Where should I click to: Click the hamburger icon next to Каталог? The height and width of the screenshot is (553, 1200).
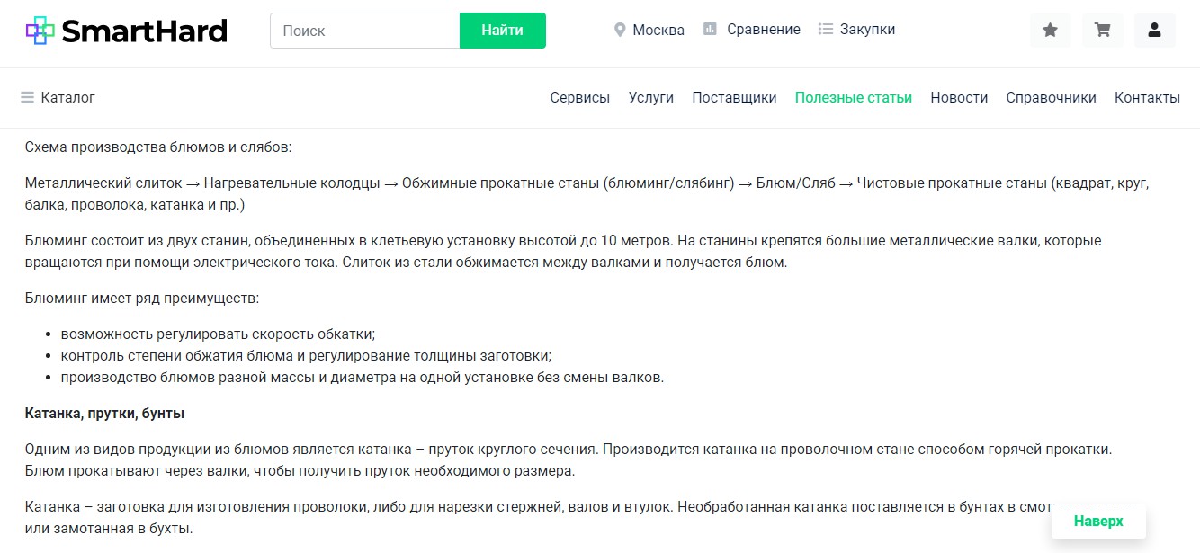point(28,97)
